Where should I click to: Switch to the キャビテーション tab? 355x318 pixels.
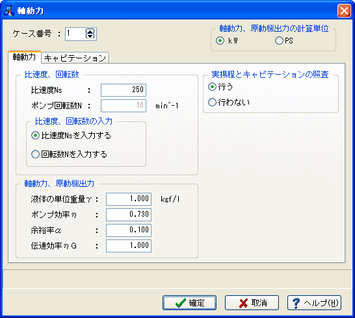tap(75, 58)
